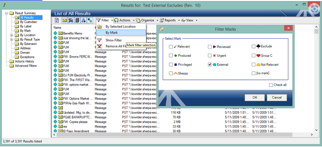Select By Custodian in result tree
The image size is (322, 147).
(28, 22)
